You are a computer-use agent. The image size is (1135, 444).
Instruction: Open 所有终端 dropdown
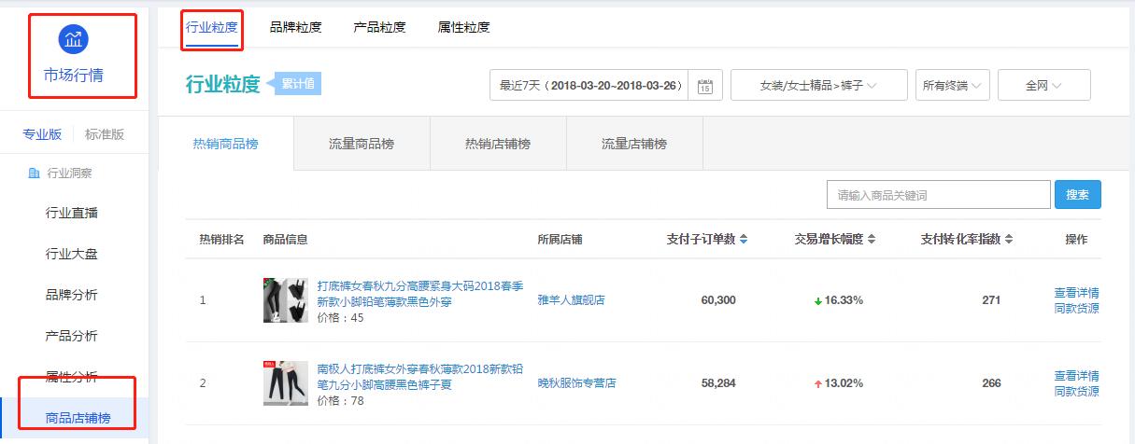(952, 85)
